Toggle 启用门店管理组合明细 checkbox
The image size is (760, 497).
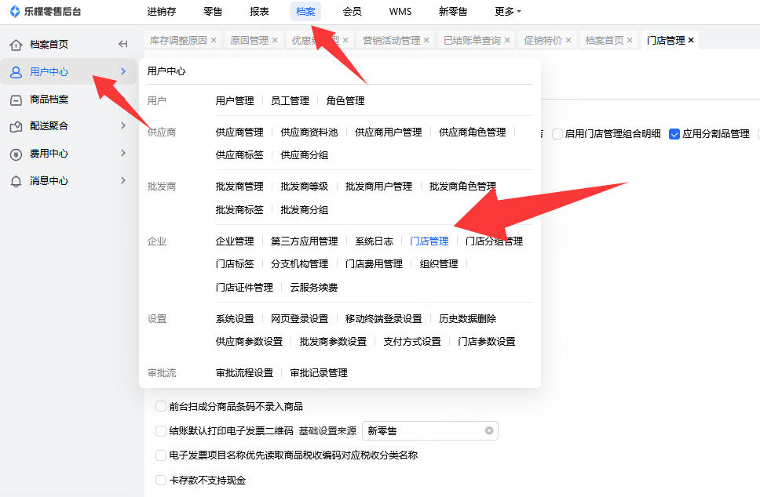point(557,134)
